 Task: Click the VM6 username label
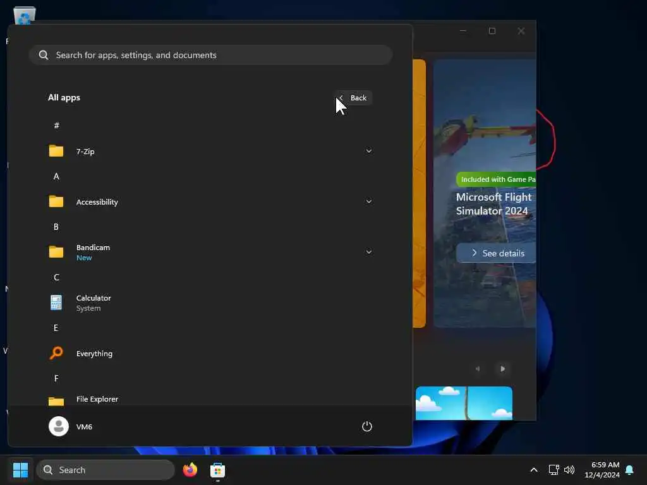pos(84,426)
